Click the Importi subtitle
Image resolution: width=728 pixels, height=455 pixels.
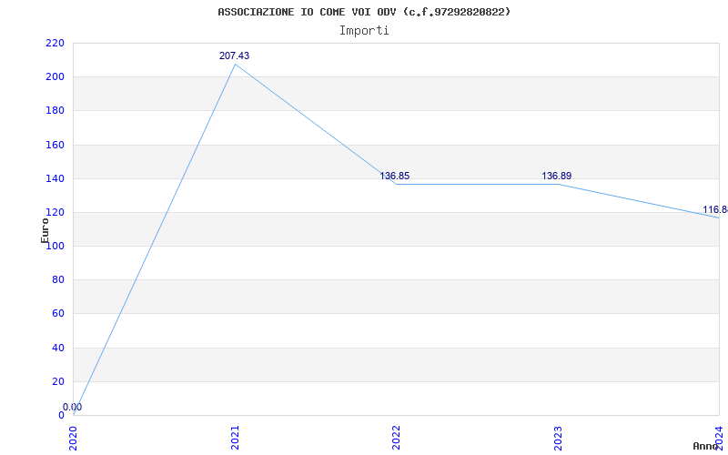[x=364, y=31]
